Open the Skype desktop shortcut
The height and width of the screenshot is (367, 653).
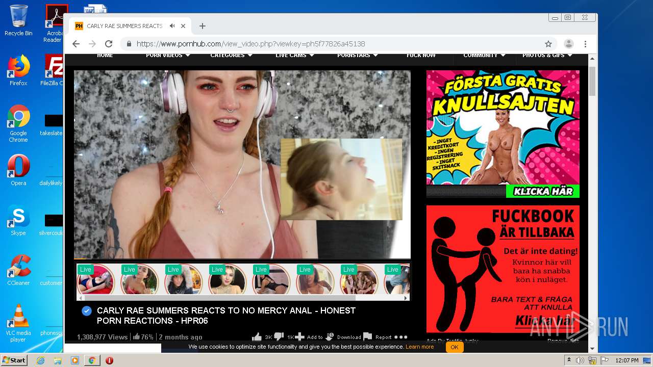[x=18, y=220]
